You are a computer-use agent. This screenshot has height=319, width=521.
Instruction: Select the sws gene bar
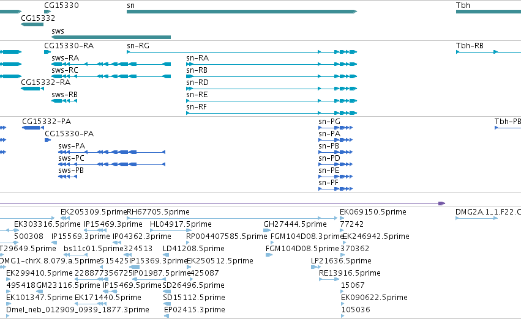(111, 37)
